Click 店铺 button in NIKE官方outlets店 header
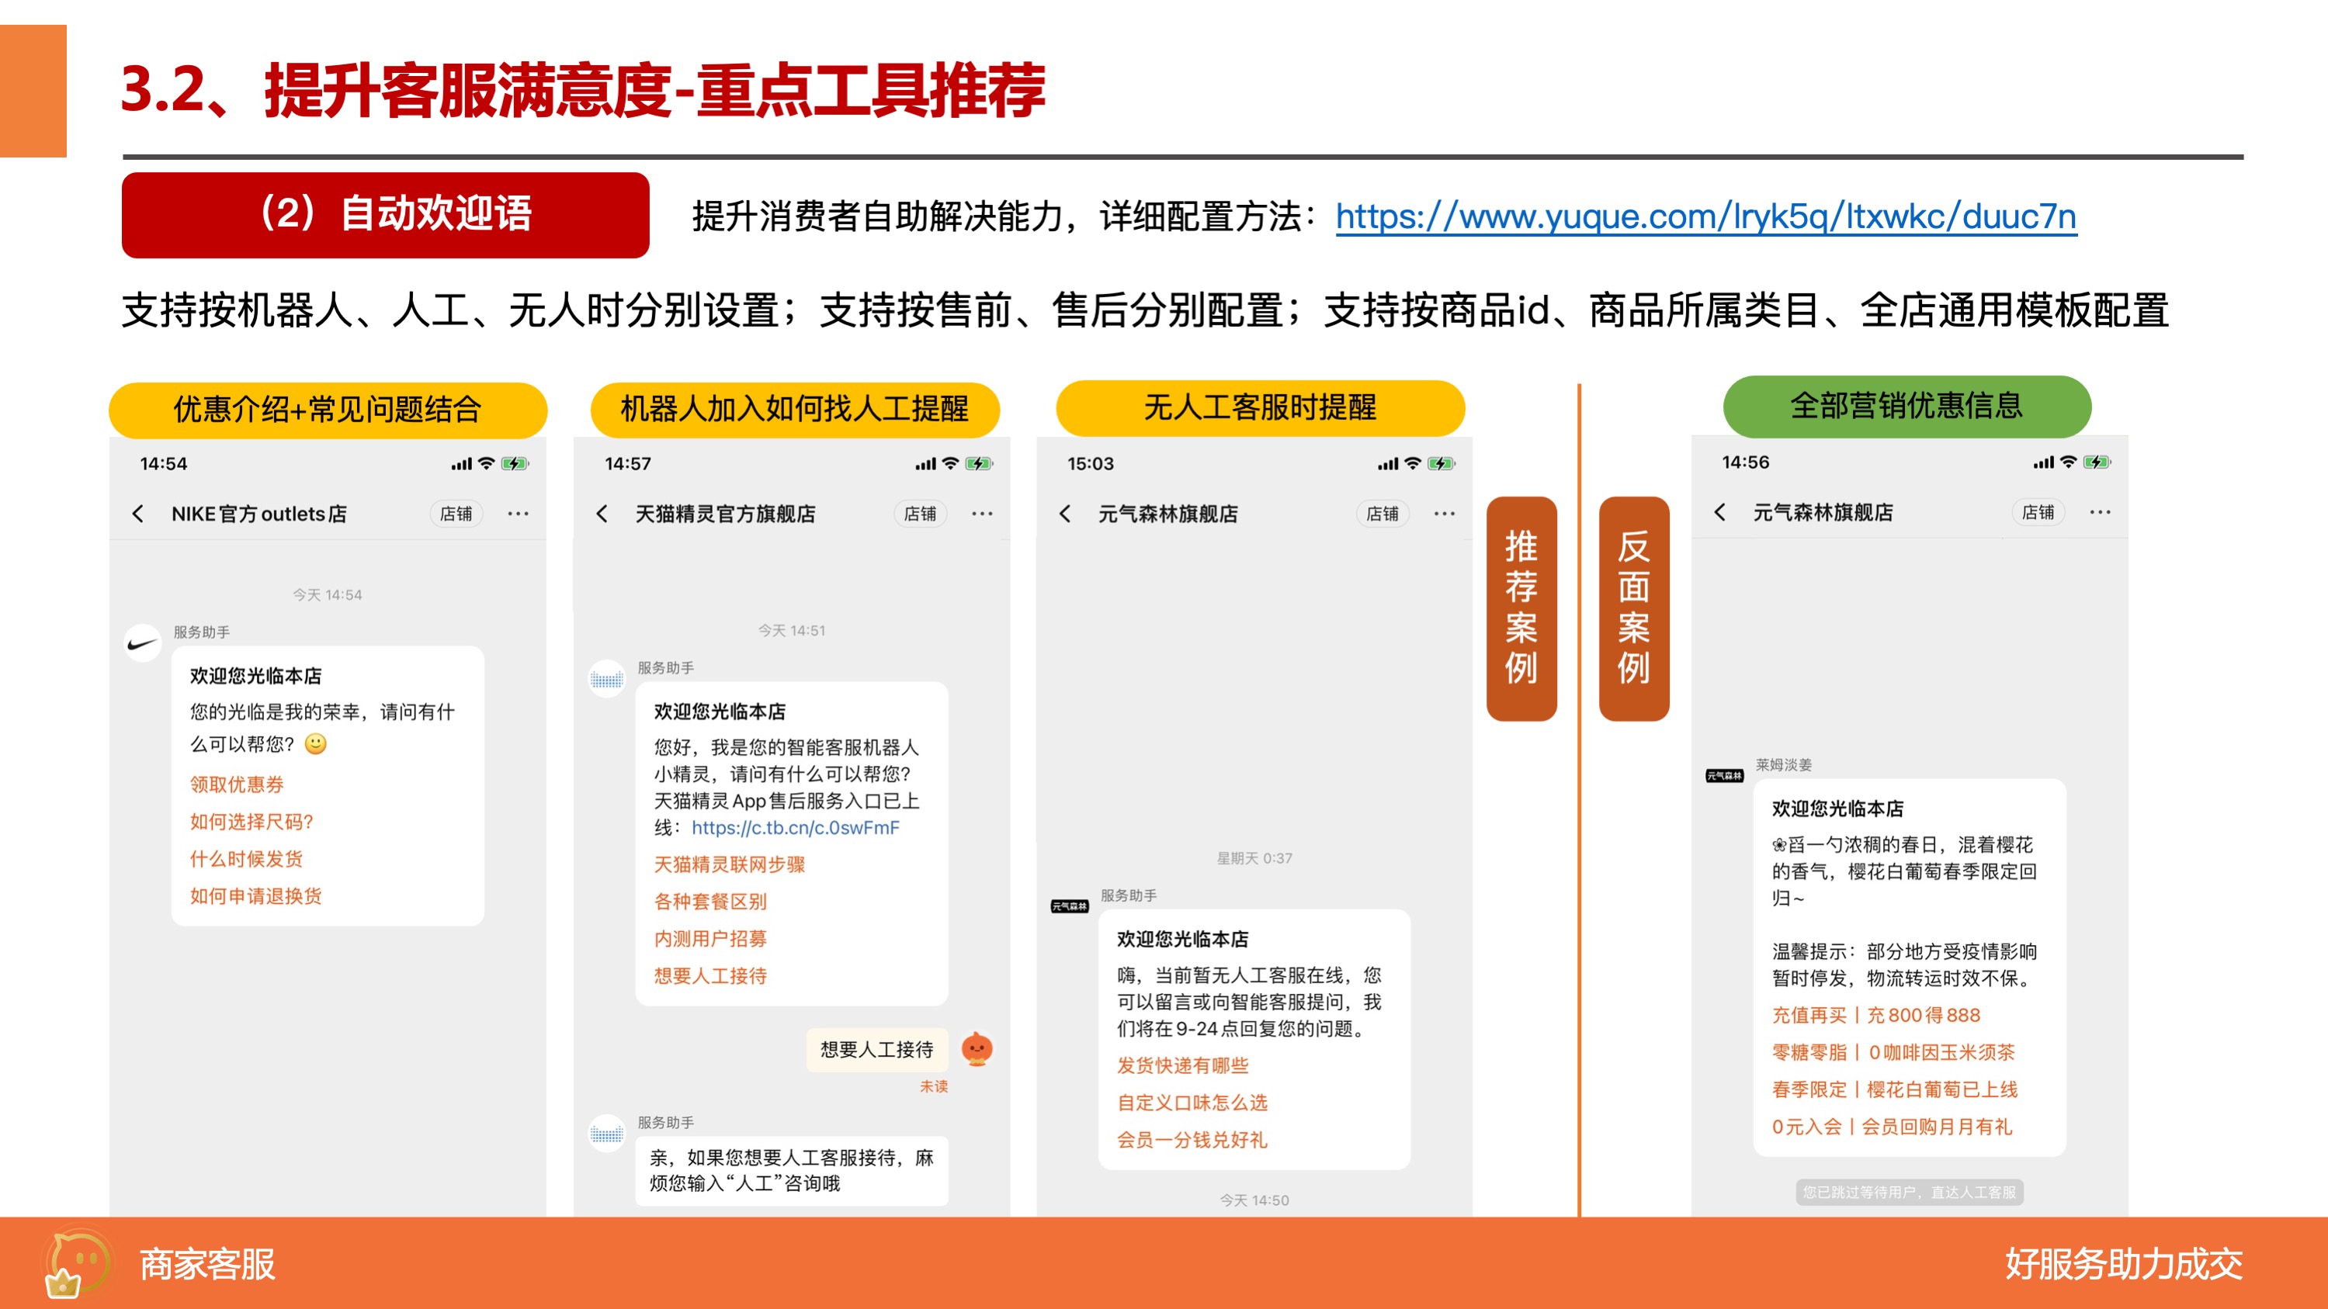Screen dimensions: 2328x1309 point(456,514)
